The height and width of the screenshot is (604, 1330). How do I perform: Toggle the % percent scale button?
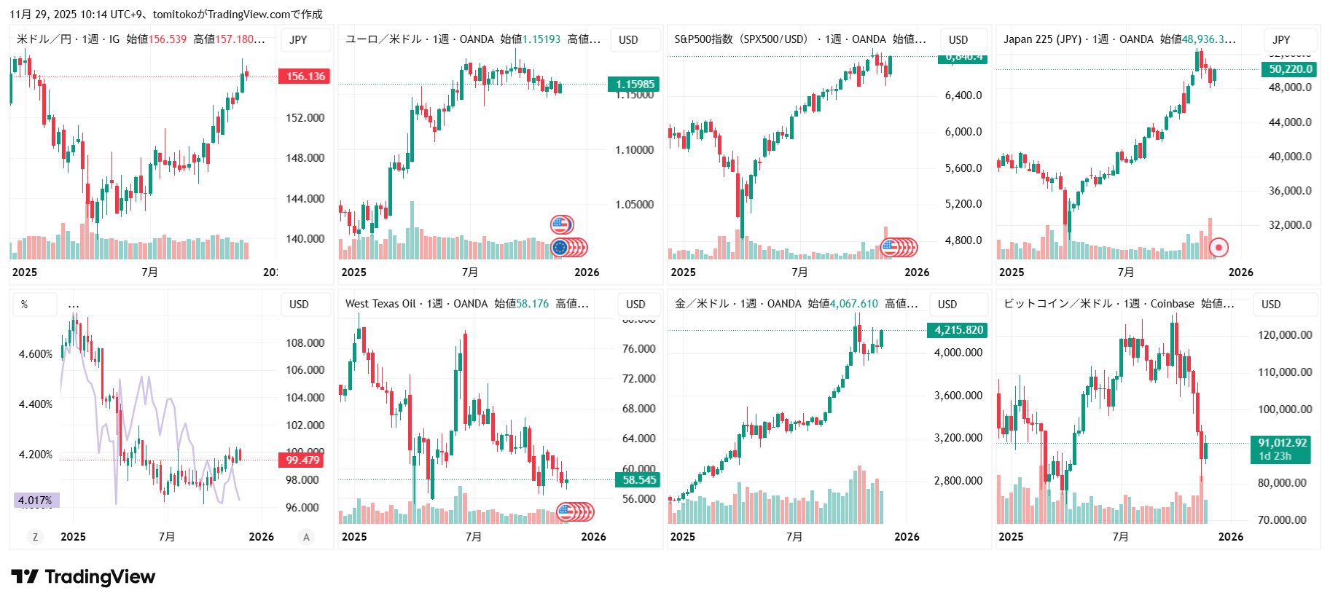tap(25, 305)
